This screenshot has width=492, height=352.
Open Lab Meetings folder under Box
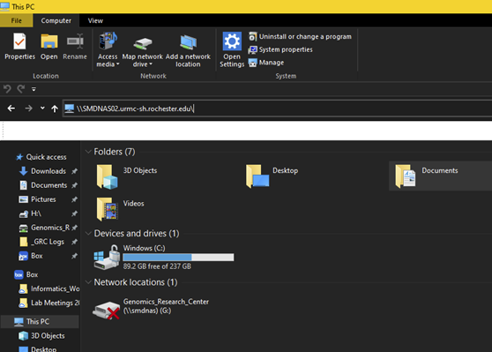point(49,303)
